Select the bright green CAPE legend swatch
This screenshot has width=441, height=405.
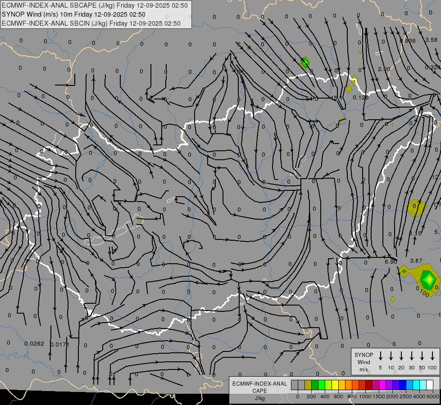click(x=322, y=385)
